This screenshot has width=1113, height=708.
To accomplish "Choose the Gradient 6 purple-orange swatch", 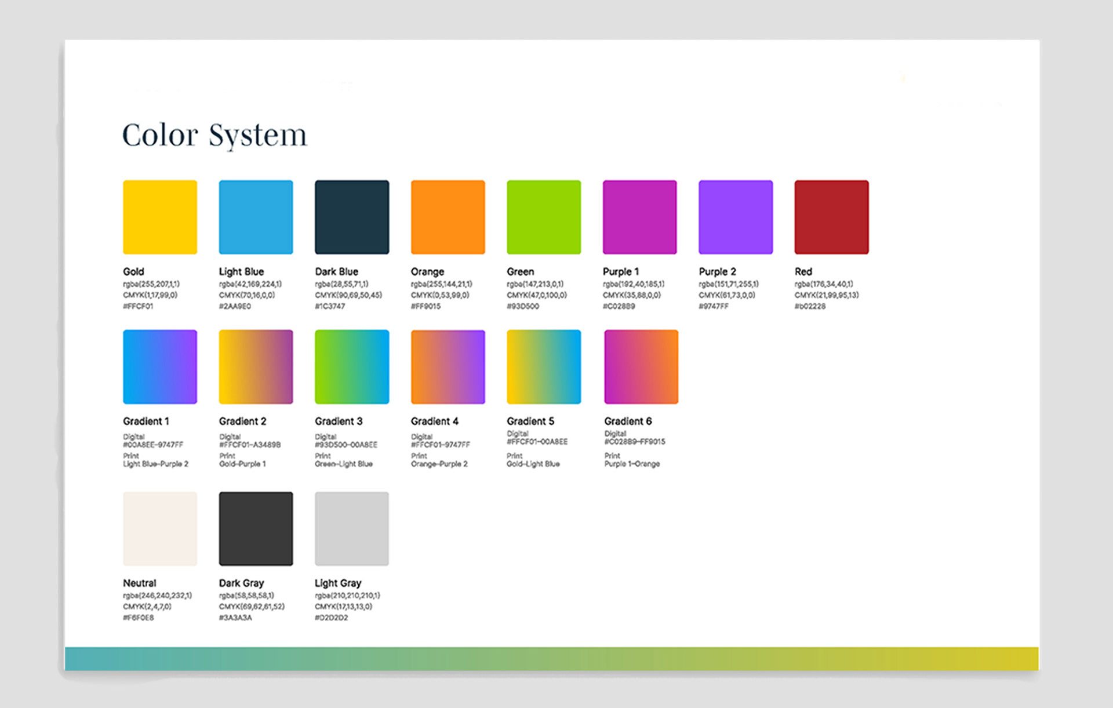I will pyautogui.click(x=641, y=366).
